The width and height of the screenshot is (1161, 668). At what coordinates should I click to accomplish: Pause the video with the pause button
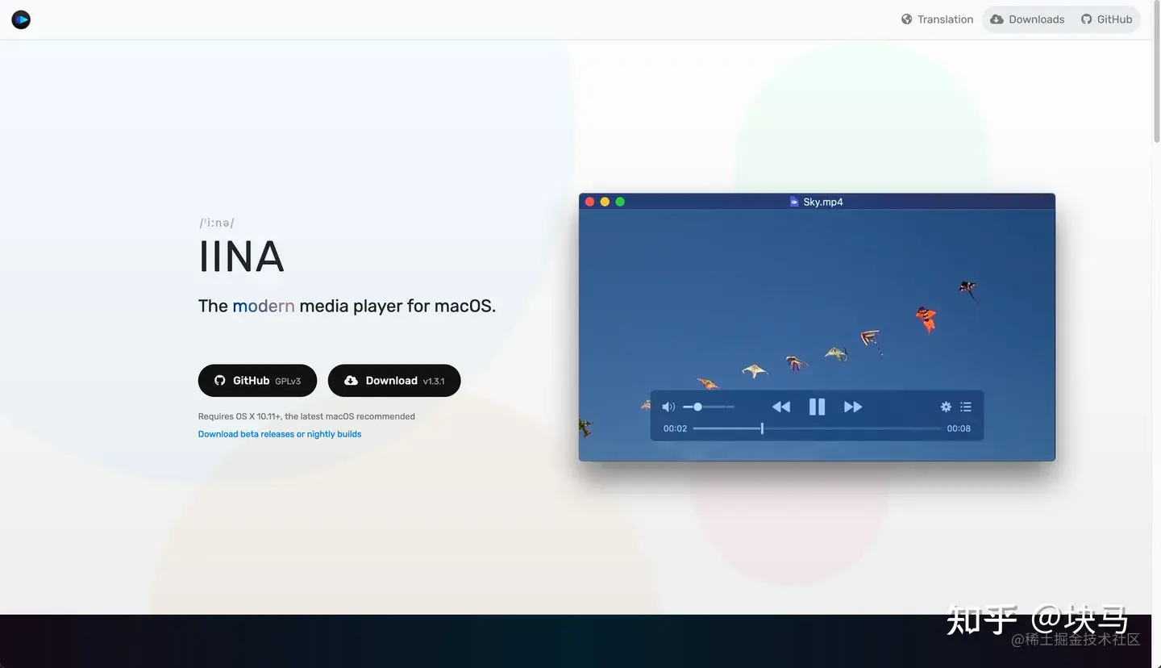(x=817, y=407)
